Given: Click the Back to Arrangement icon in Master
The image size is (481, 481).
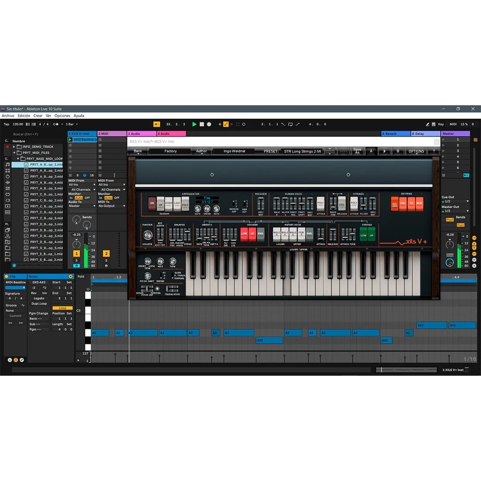Looking at the screenshot, I should (466, 175).
